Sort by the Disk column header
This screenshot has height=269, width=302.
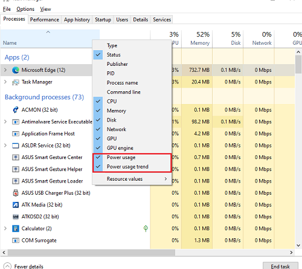coord(228,39)
